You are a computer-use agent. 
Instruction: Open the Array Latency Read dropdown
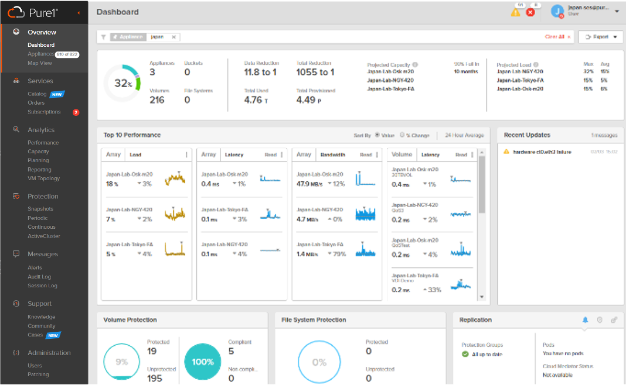click(x=271, y=154)
